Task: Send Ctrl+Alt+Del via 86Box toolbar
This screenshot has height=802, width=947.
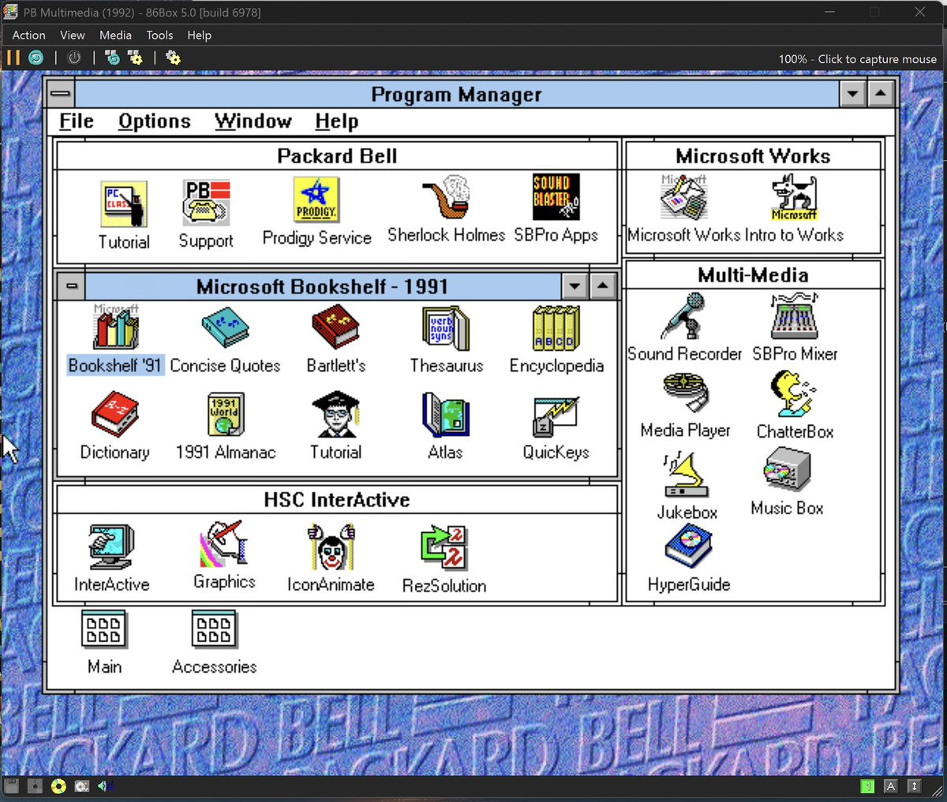Action: coord(113,58)
